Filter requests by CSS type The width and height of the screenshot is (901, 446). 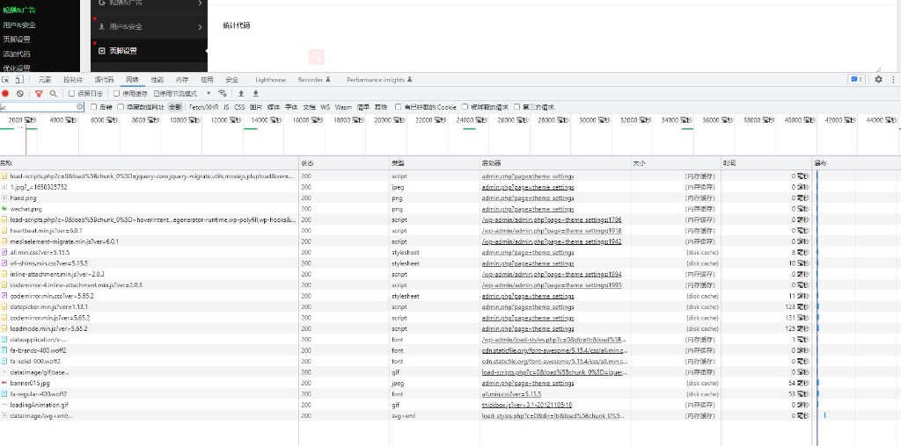pyautogui.click(x=239, y=107)
